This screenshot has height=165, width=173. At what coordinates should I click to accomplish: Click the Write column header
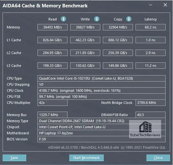pos(85,19)
